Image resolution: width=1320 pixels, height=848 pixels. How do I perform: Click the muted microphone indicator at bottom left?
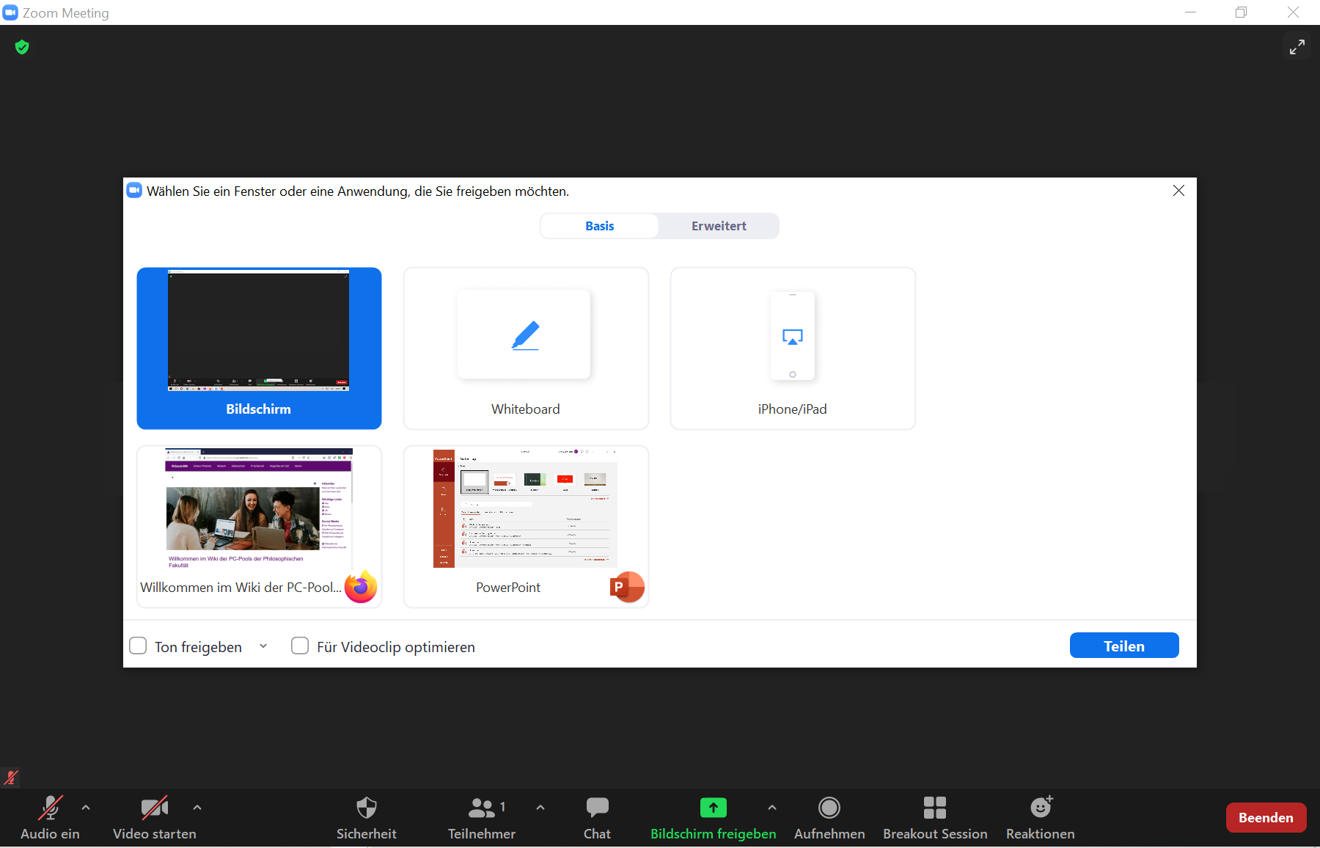pyautogui.click(x=11, y=777)
